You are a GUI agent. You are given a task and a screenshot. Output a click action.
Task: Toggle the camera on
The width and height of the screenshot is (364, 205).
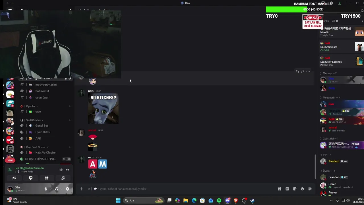(x=14, y=178)
